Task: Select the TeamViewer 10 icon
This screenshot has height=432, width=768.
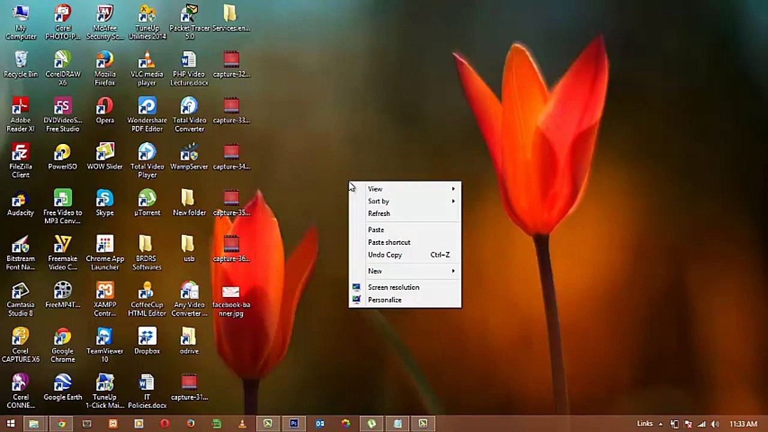Action: 105,345
